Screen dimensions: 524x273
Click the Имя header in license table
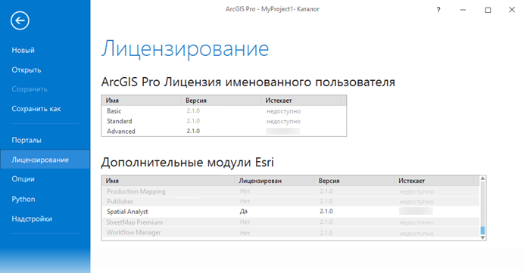click(112, 101)
